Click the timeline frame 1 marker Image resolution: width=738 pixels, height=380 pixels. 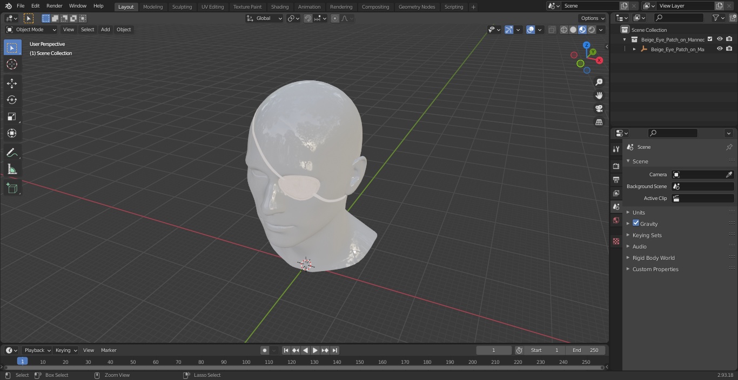(x=22, y=361)
